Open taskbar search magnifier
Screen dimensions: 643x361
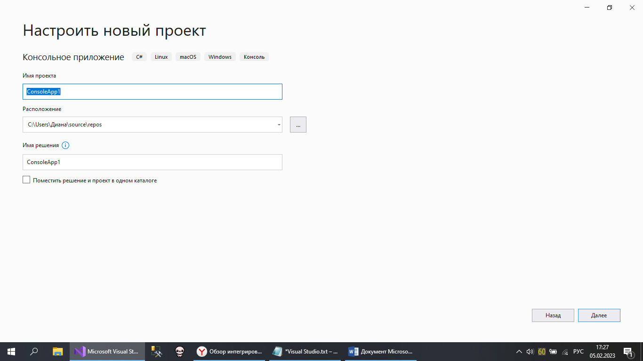coord(34,351)
